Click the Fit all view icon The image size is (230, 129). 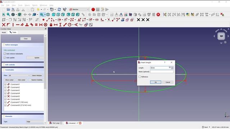4,14
